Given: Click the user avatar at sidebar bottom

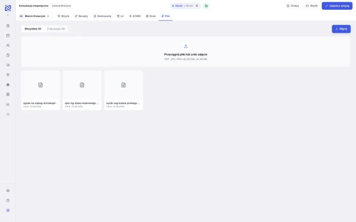Looking at the screenshot, I should tap(8, 210).
